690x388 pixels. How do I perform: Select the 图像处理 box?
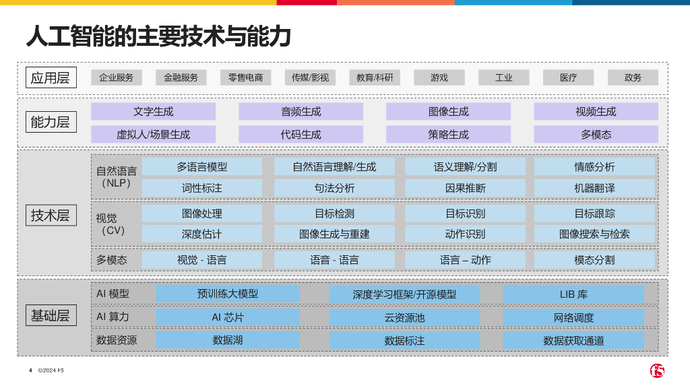click(x=202, y=214)
